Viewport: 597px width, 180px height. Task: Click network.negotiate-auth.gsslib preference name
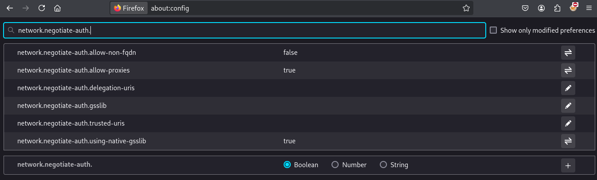62,106
